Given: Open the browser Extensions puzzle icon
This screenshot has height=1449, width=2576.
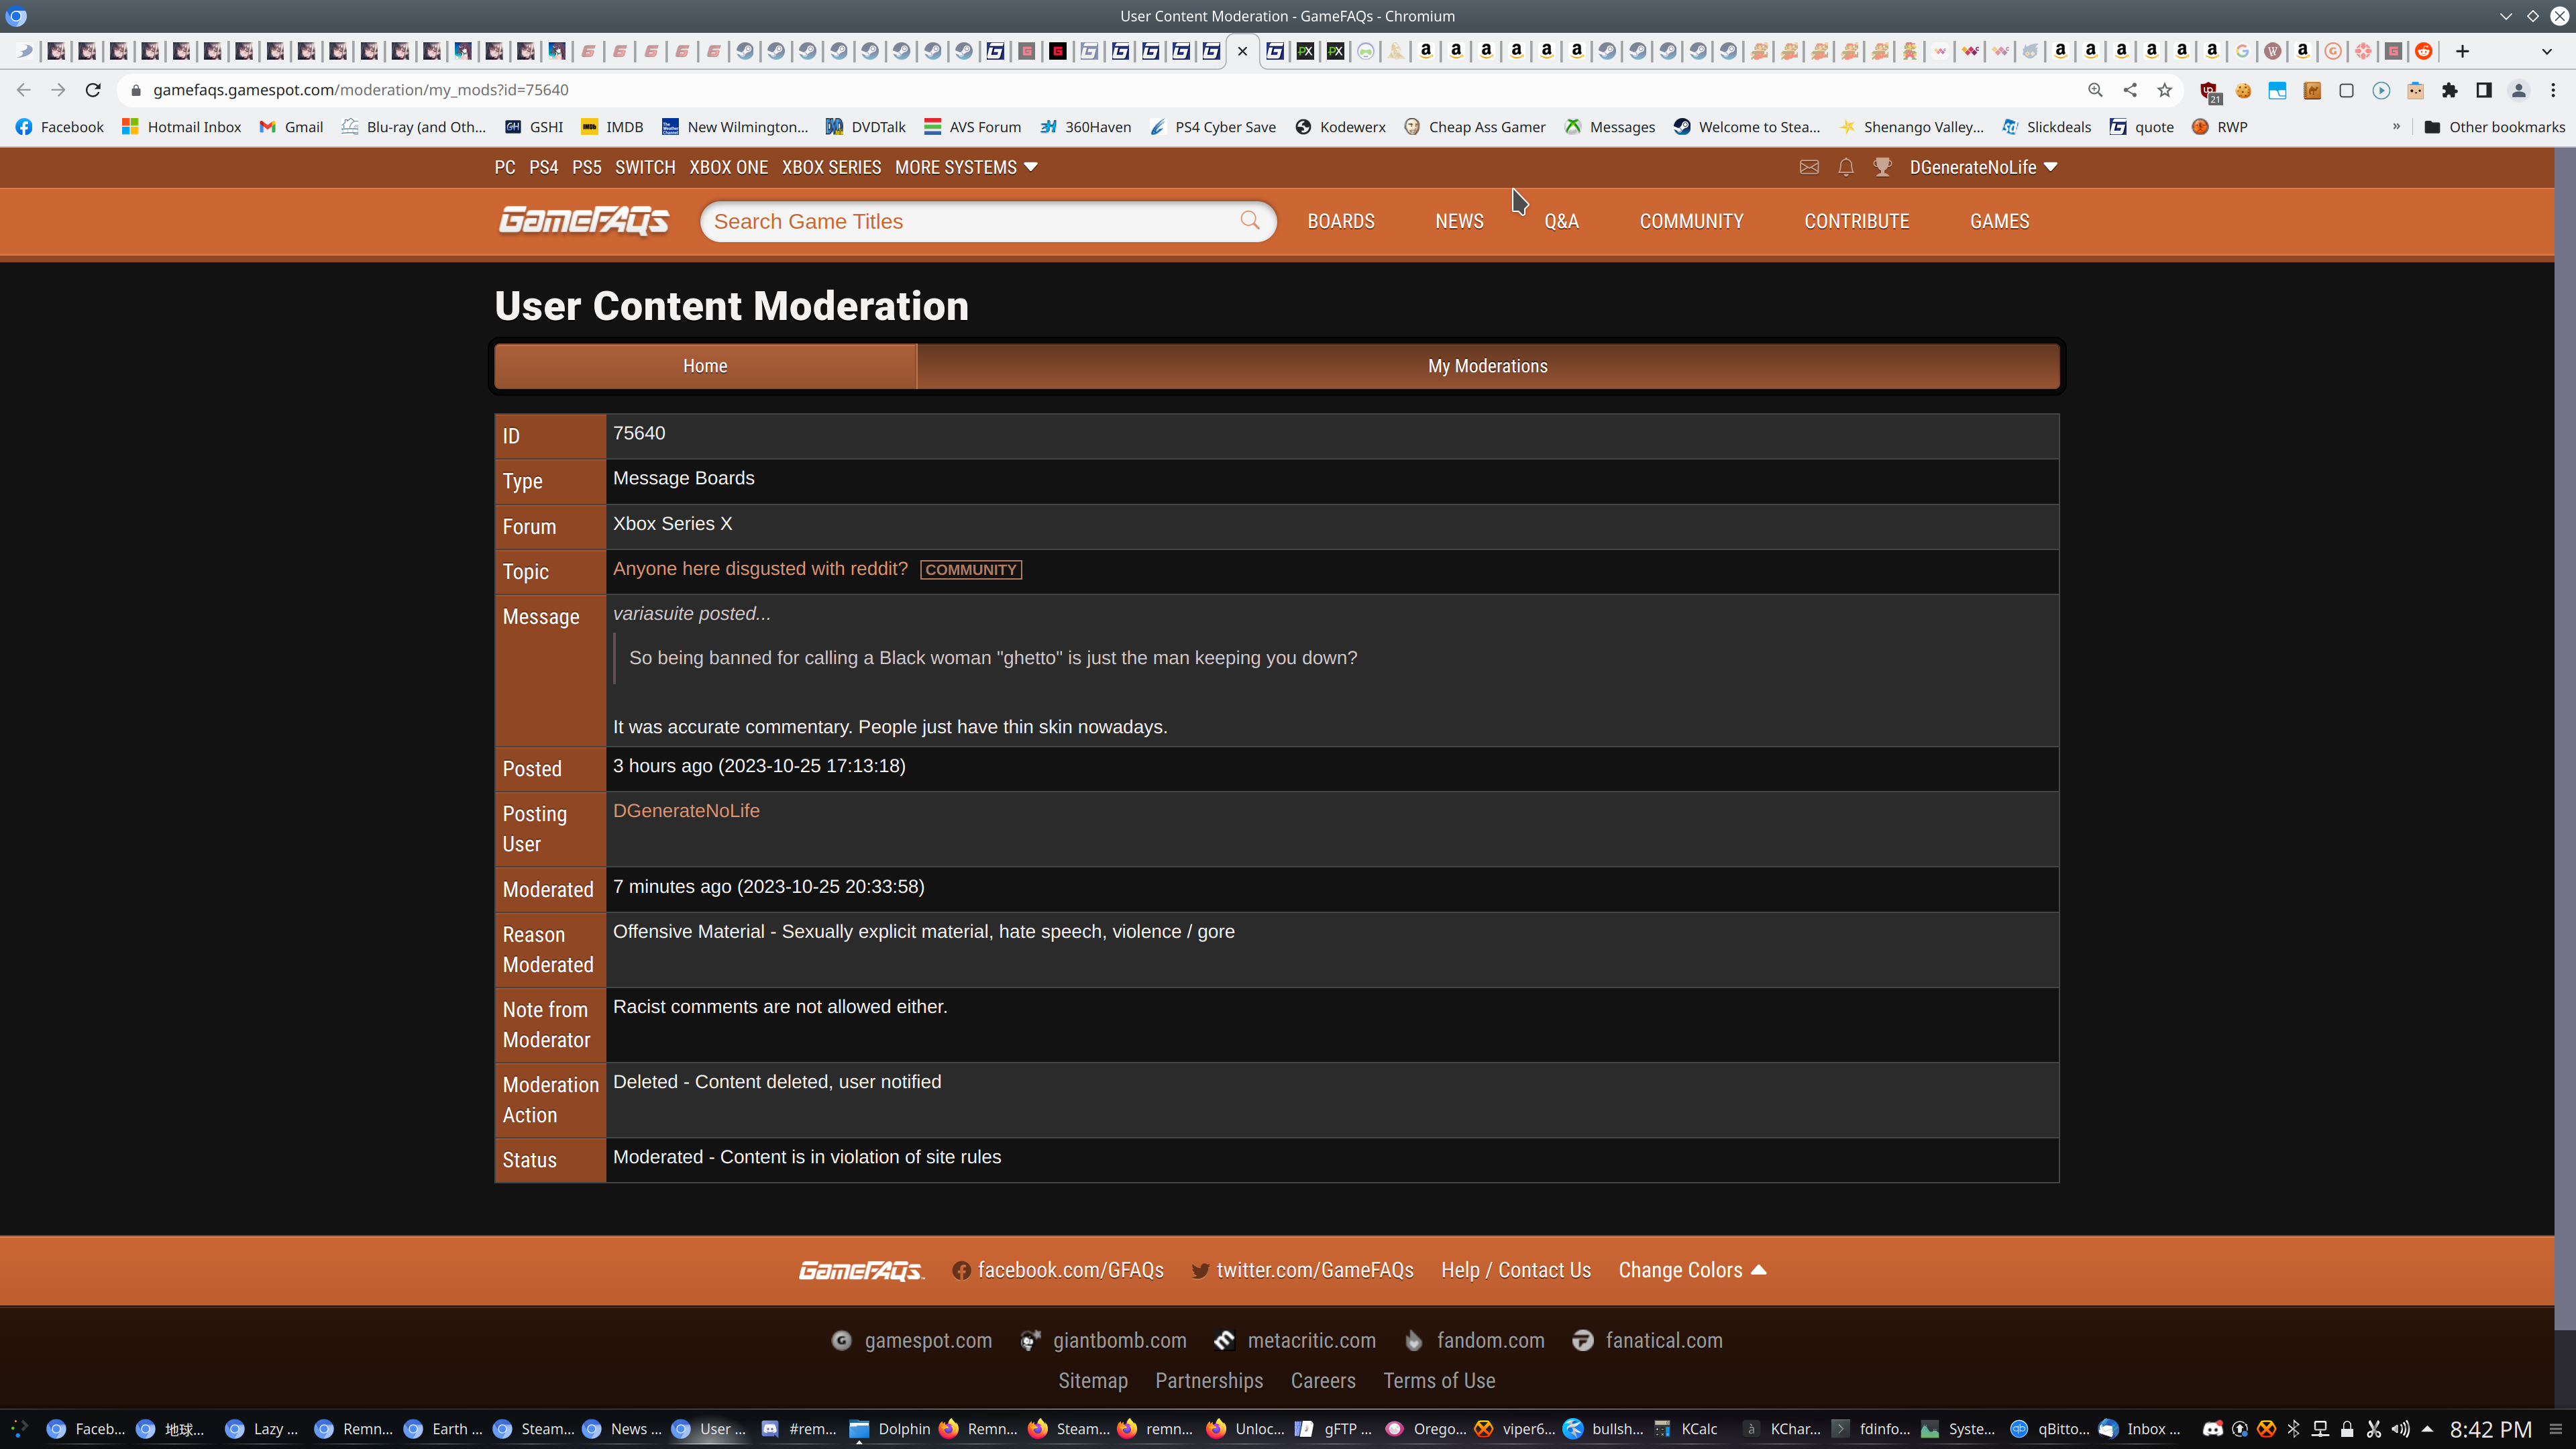Looking at the screenshot, I should tap(2449, 90).
